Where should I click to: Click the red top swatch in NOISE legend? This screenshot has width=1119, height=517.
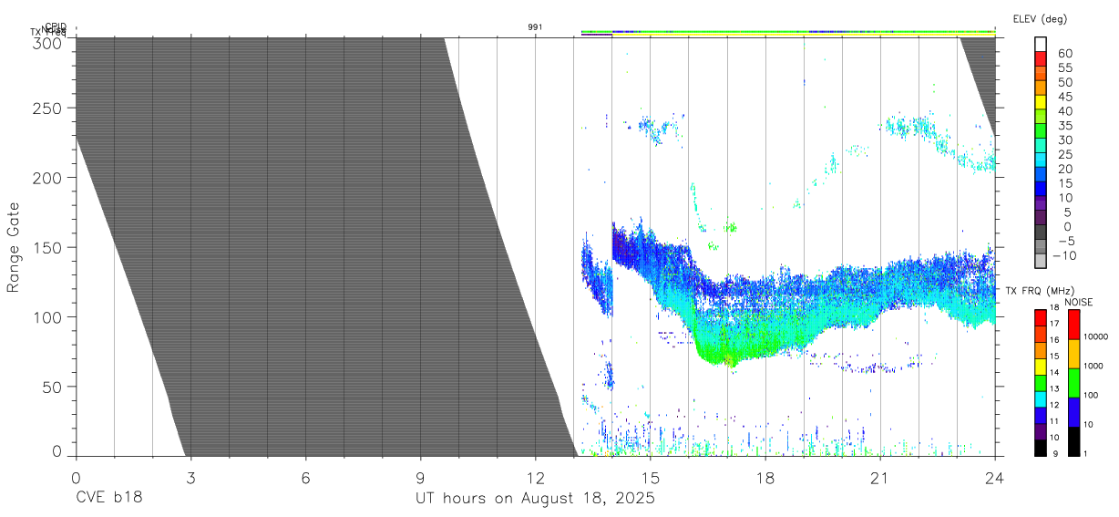pos(1073,324)
